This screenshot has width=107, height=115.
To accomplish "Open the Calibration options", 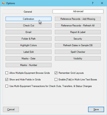I will [29, 19].
